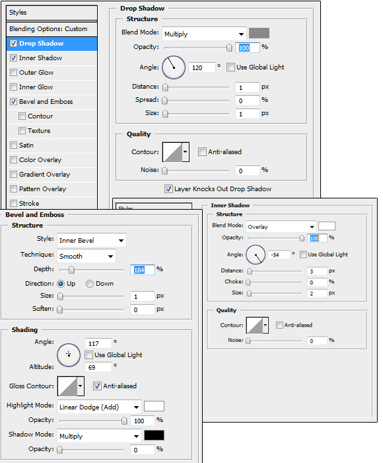Screen dimensions: 383x463
Task: Open the Inner Shadow Blend Mode dropdown
Action: tap(281, 227)
